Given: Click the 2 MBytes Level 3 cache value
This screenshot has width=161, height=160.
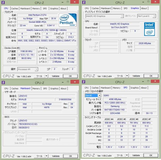Looking at the screenshot, I should tap(57, 62).
